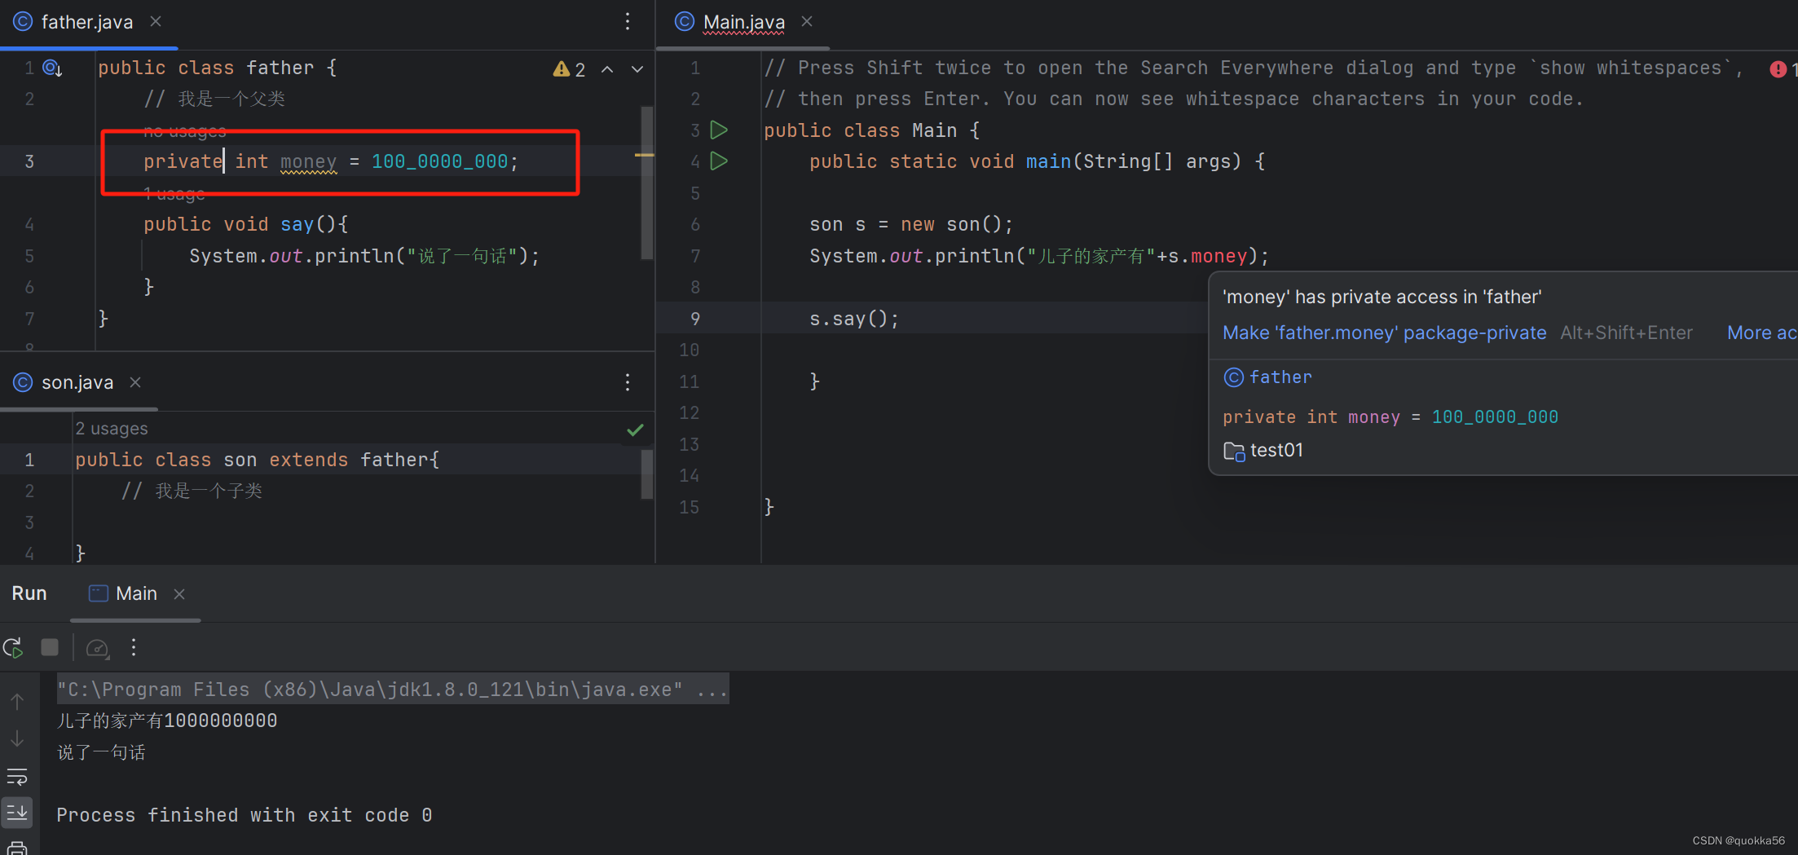This screenshot has width=1798, height=855.
Task: Go to next highlighted problem arrow
Action: click(x=637, y=69)
